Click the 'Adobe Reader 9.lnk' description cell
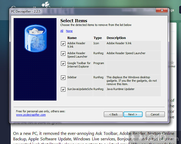This screenshot has height=144, width=181. click(133, 46)
